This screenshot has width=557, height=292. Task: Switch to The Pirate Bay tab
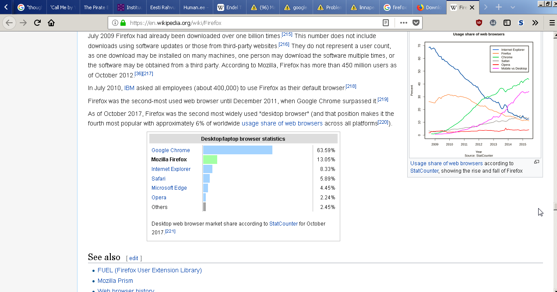(x=96, y=7)
